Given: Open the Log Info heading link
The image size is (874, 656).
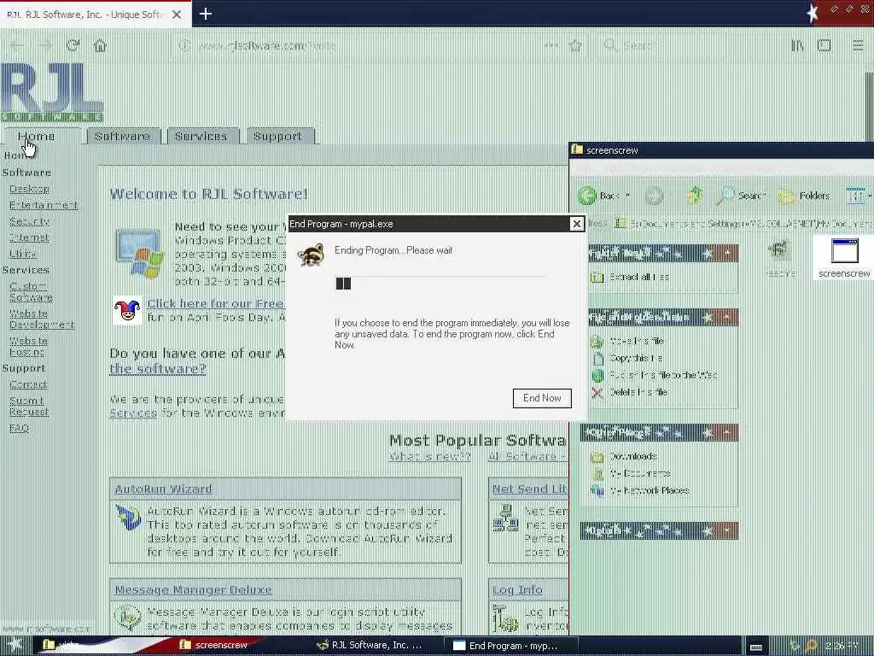Looking at the screenshot, I should (x=517, y=589).
